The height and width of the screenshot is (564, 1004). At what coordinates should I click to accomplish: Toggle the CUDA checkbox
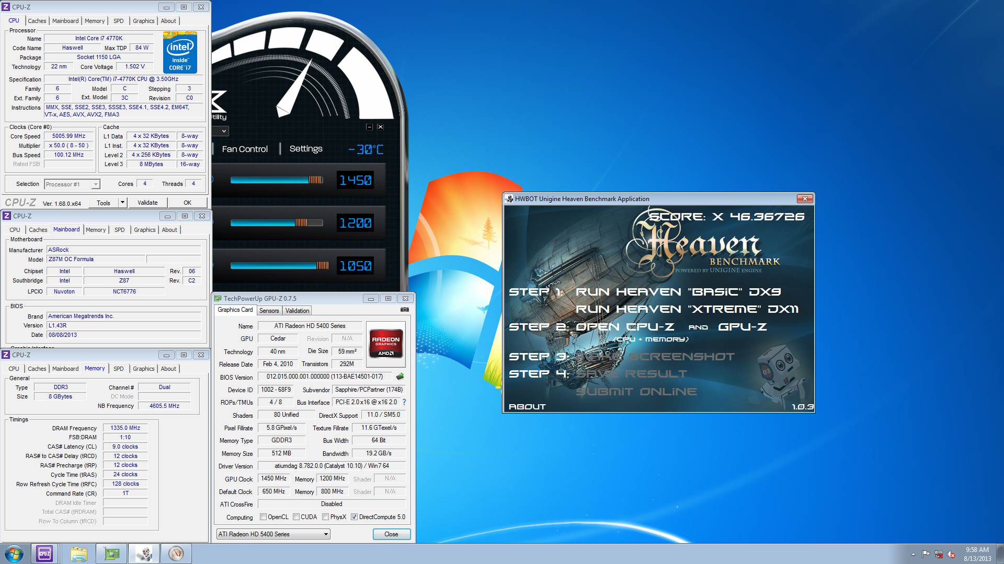(296, 517)
